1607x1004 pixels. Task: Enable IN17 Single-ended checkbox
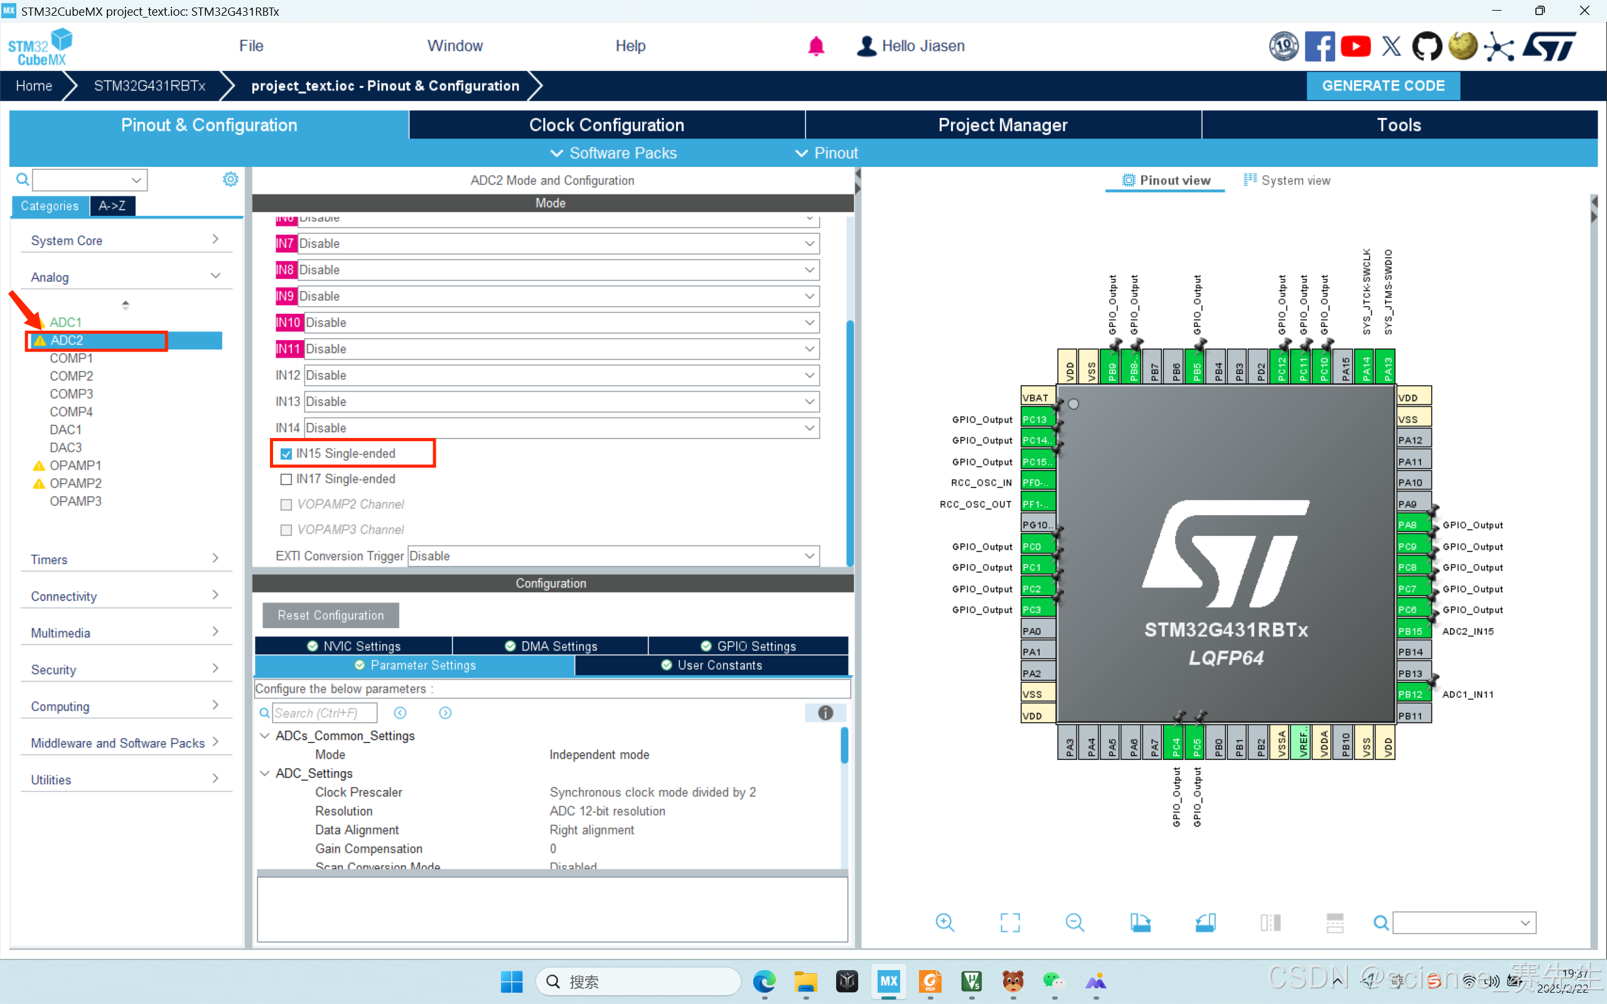coord(286,479)
